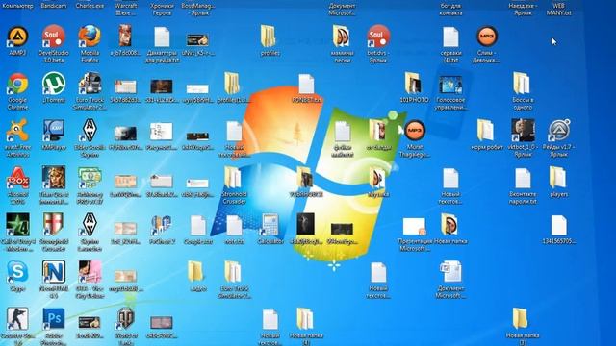Select the 'Слим - Девочка' MP3 file
The image size is (616, 346).
pyautogui.click(x=487, y=37)
